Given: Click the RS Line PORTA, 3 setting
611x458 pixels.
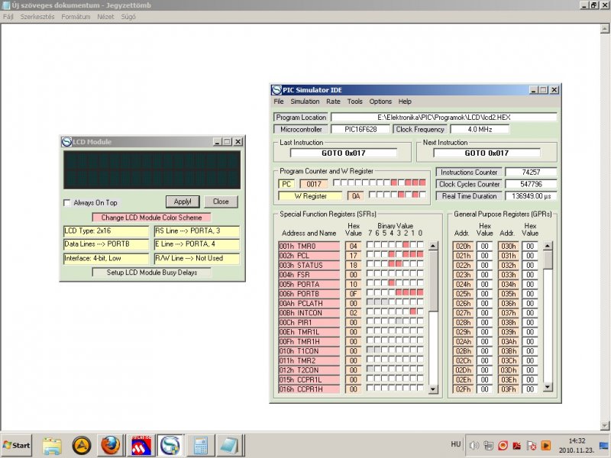Looking at the screenshot, I should 197,231.
